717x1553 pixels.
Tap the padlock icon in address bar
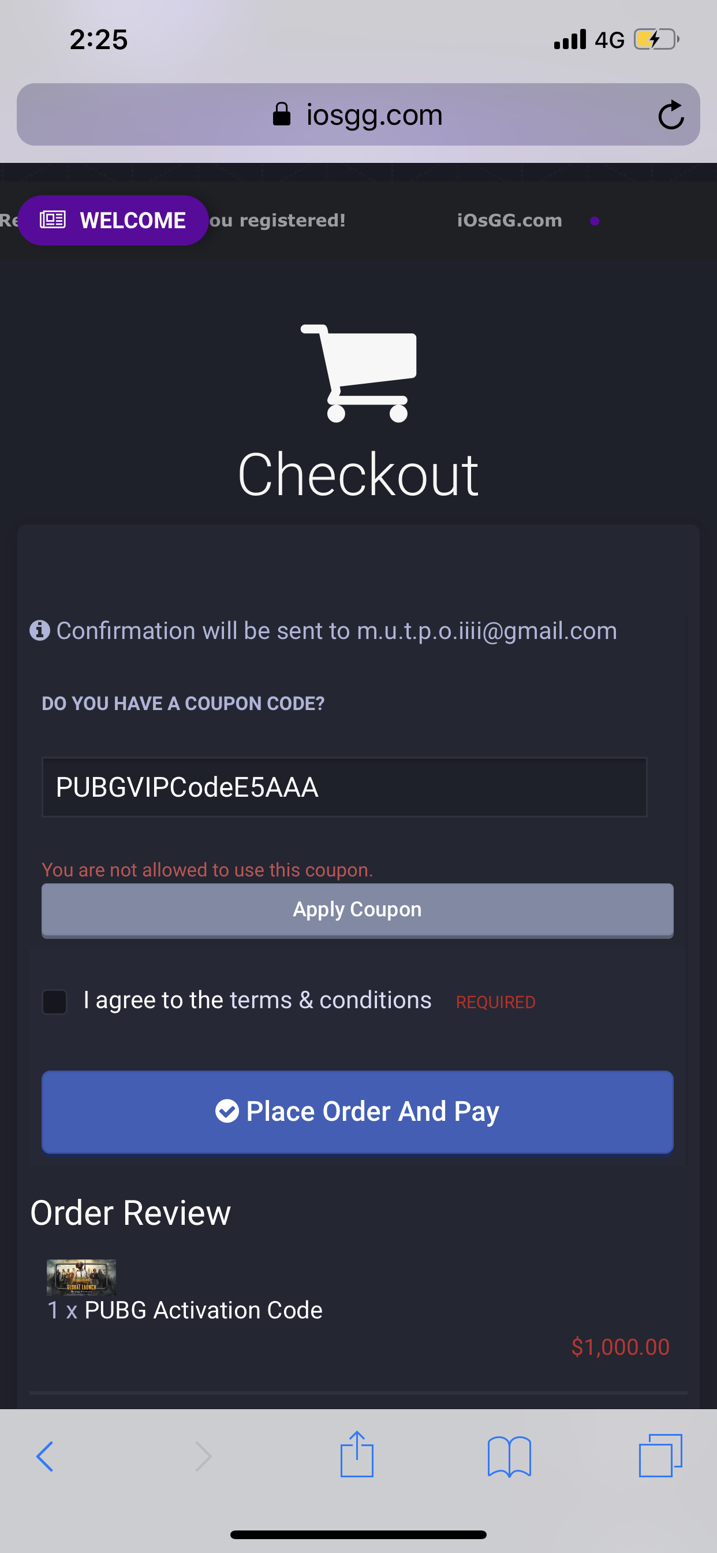click(x=281, y=114)
